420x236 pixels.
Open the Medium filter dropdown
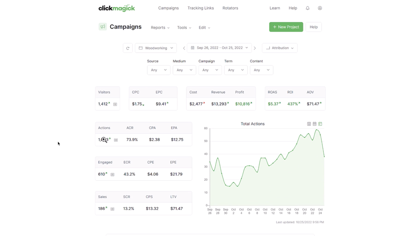[x=184, y=70]
